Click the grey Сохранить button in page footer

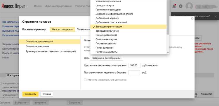pyautogui.click(x=74, y=103)
